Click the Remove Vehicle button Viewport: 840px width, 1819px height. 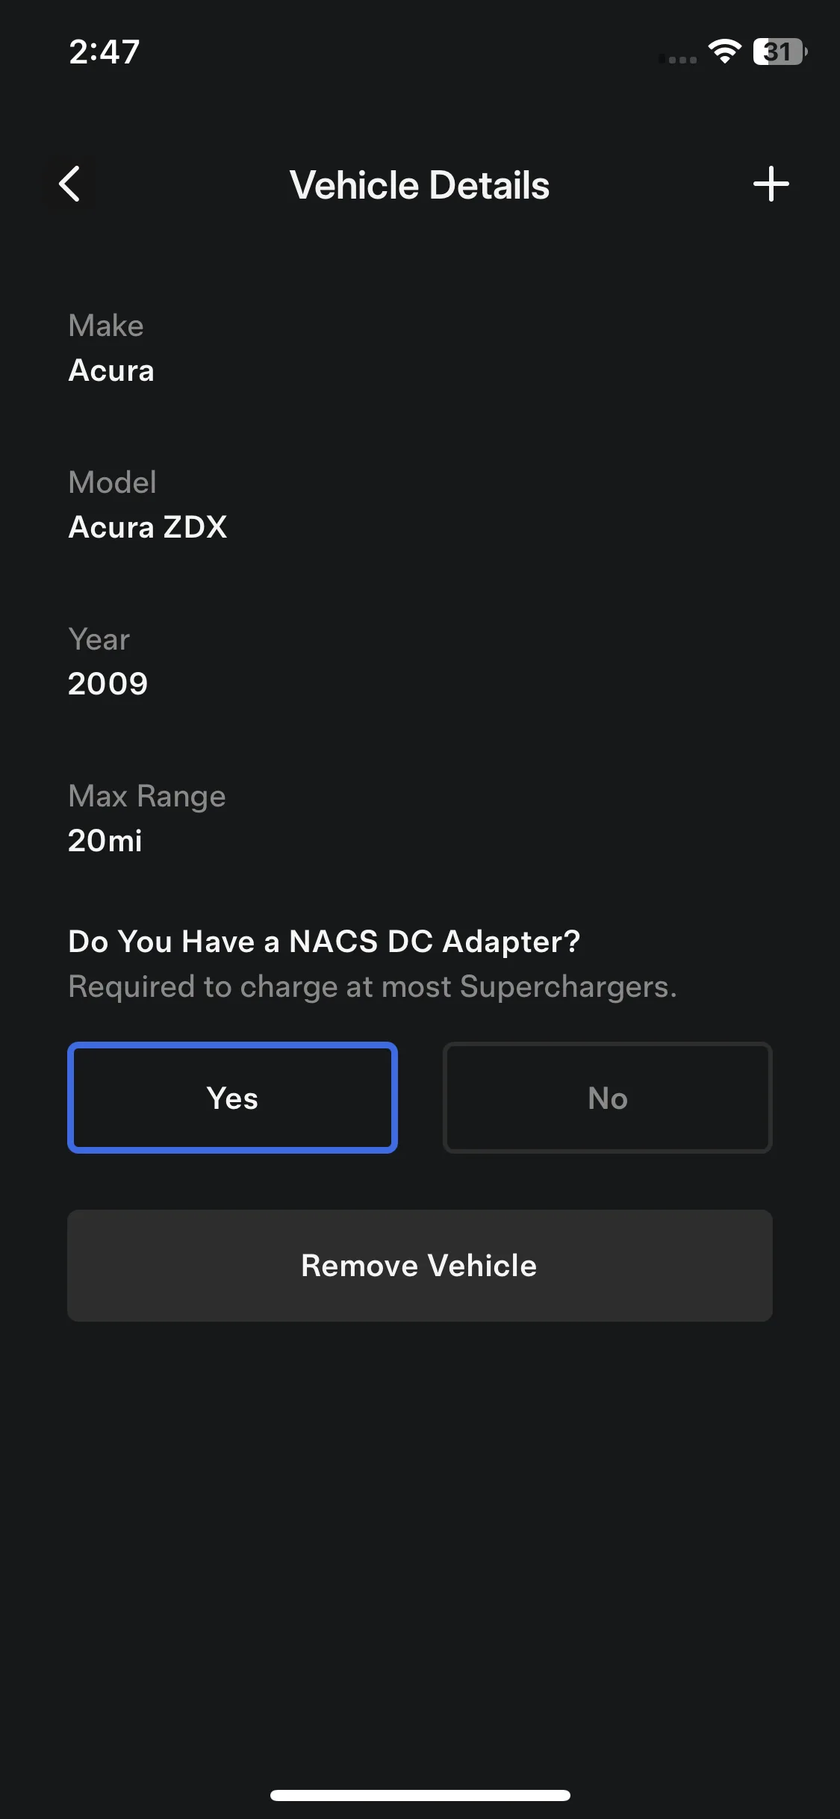pyautogui.click(x=420, y=1265)
